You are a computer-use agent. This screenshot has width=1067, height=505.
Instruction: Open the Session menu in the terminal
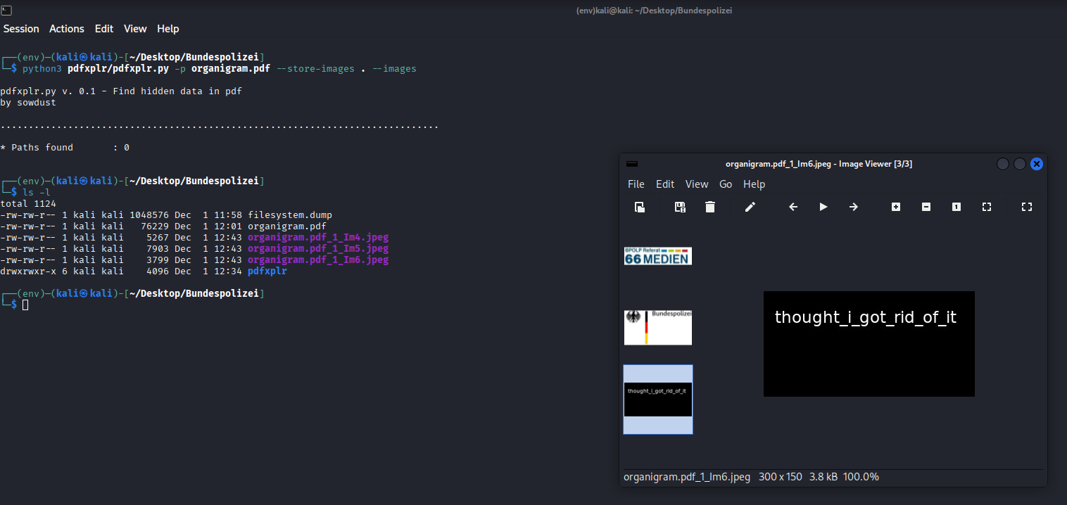pyautogui.click(x=21, y=29)
